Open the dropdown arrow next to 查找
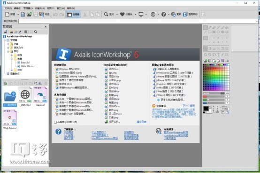260x173 pixels. click(x=117, y=15)
